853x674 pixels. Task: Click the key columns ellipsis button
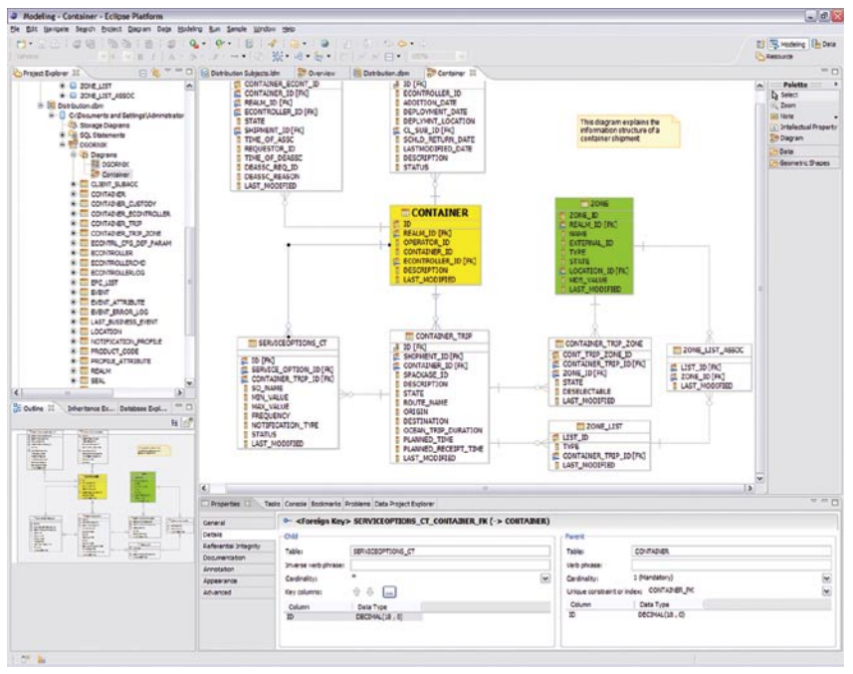(x=388, y=591)
